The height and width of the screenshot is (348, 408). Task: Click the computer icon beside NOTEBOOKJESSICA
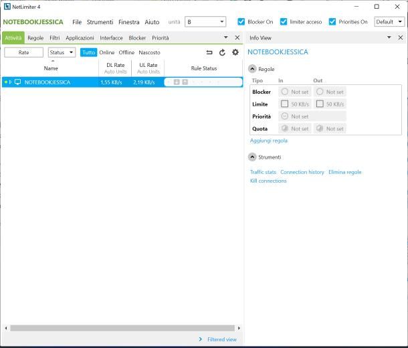coord(17,82)
